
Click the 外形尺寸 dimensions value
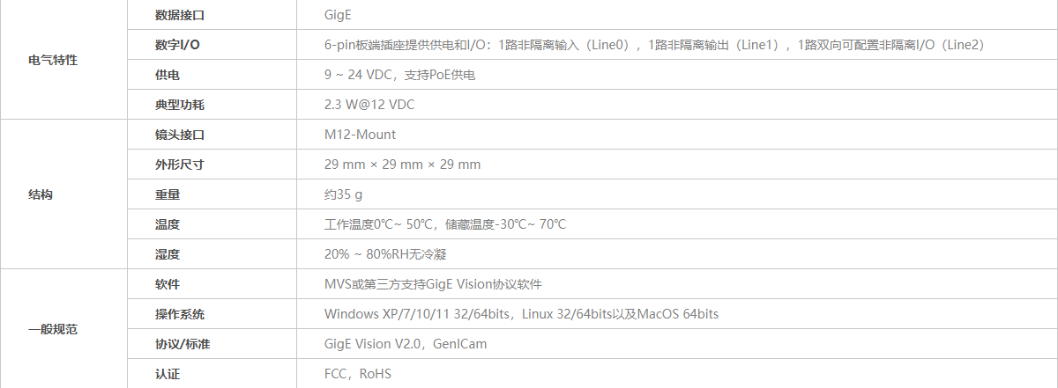(x=402, y=165)
